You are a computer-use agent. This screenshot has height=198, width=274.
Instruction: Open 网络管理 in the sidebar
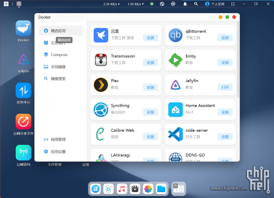pos(58,139)
